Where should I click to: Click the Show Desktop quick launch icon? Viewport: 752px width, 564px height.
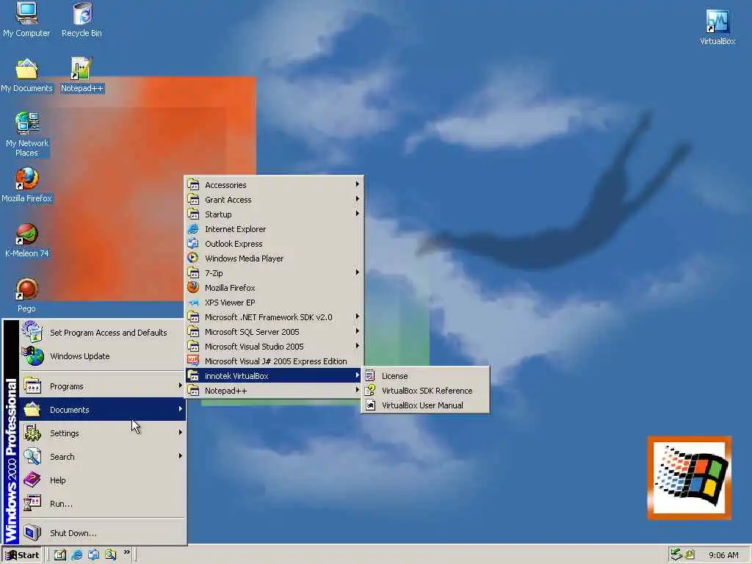pos(60,554)
